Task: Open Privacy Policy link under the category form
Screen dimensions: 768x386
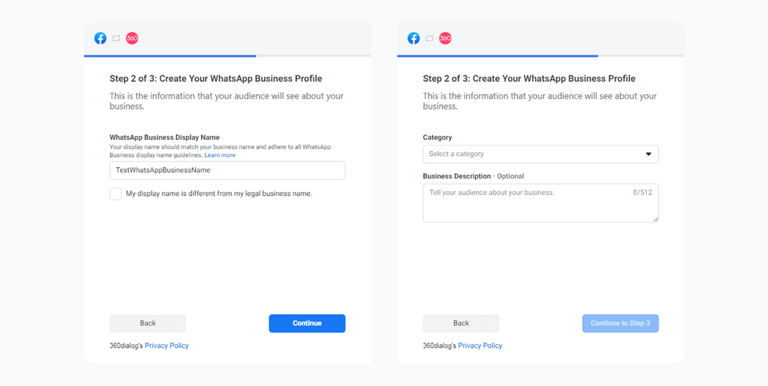Action: [x=480, y=346]
